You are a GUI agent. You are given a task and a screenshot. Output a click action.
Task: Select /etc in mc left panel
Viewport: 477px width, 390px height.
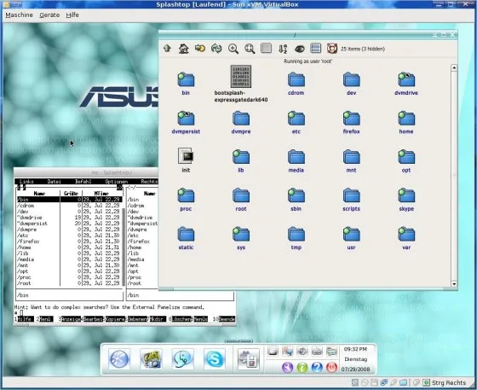[70, 236]
